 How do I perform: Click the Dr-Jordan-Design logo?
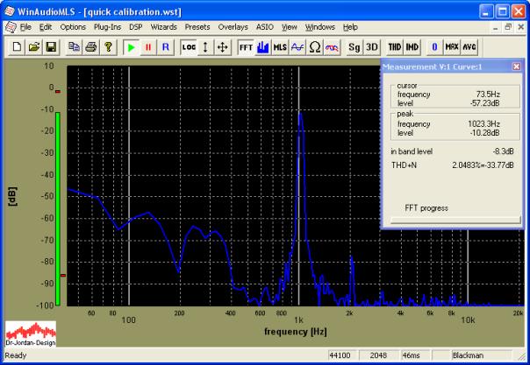31,333
